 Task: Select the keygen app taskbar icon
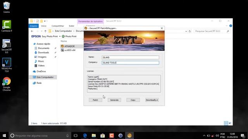[129, 136]
